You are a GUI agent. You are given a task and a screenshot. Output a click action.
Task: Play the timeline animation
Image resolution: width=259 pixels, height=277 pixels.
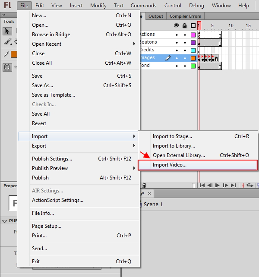pyautogui.click(x=218, y=186)
